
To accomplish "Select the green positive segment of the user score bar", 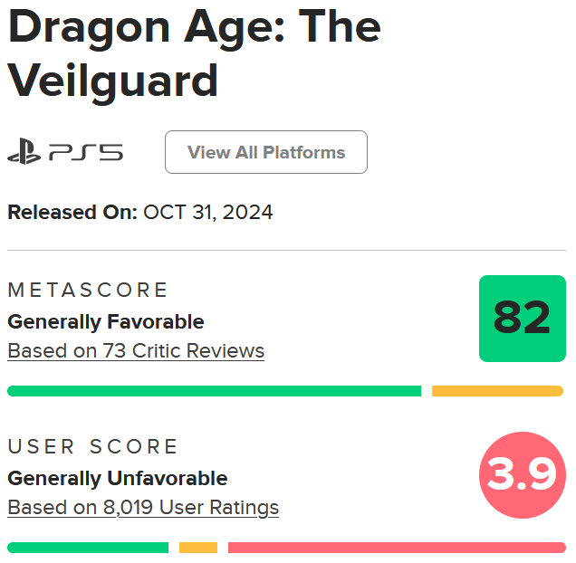I will click(x=88, y=548).
